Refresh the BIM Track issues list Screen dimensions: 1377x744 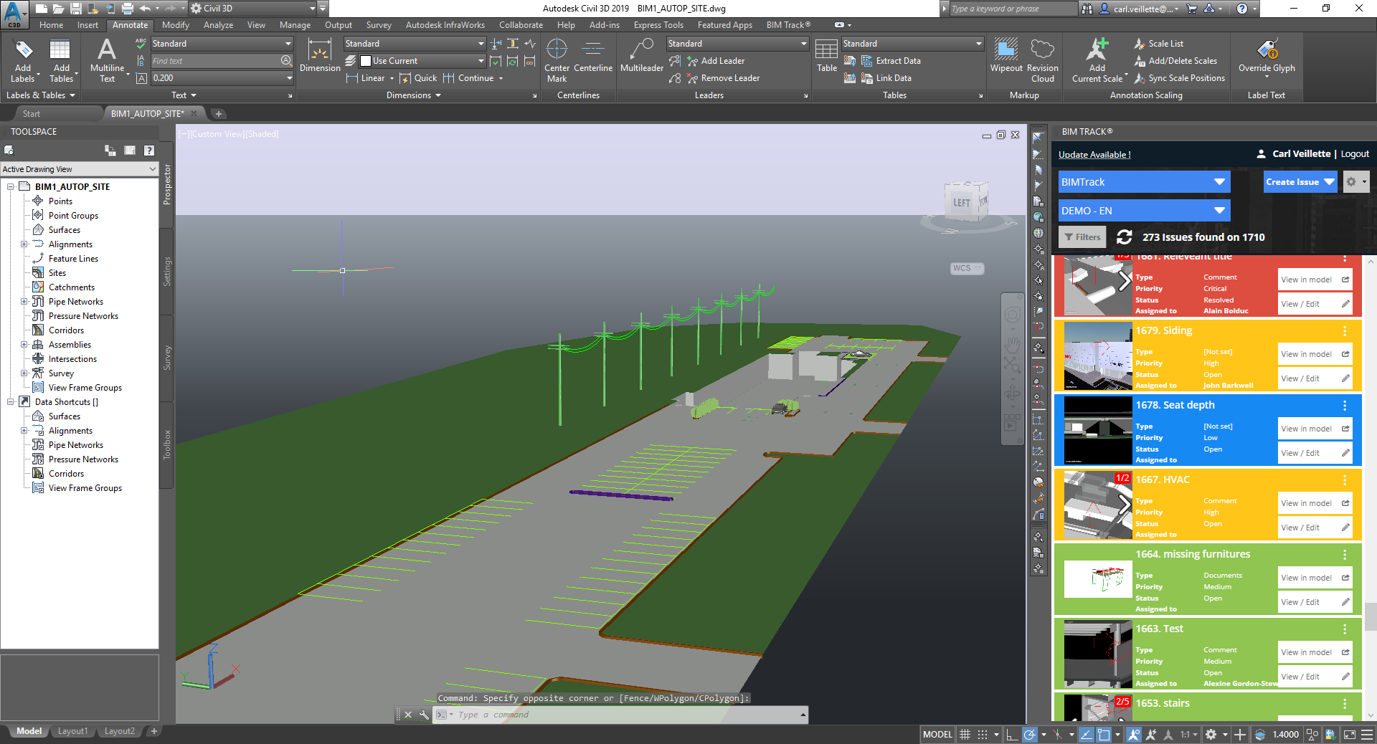(x=1124, y=237)
